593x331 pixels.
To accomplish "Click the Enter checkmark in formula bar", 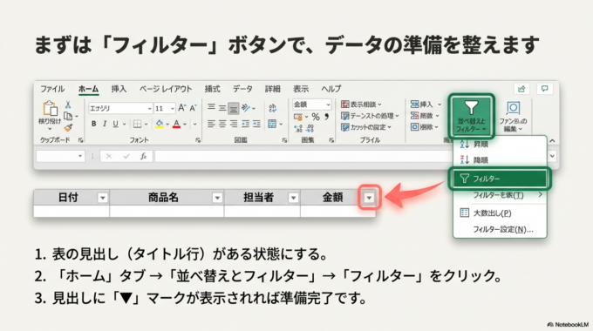I will pyautogui.click(x=126, y=156).
